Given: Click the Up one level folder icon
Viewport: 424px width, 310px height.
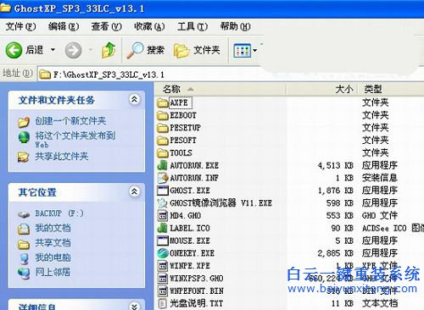Looking at the screenshot, I should click(x=109, y=50).
